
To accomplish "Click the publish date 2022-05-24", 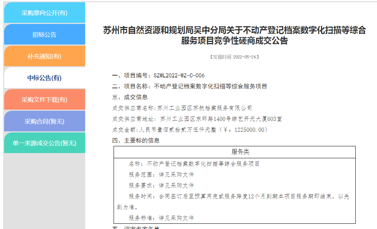I will tap(234, 57).
